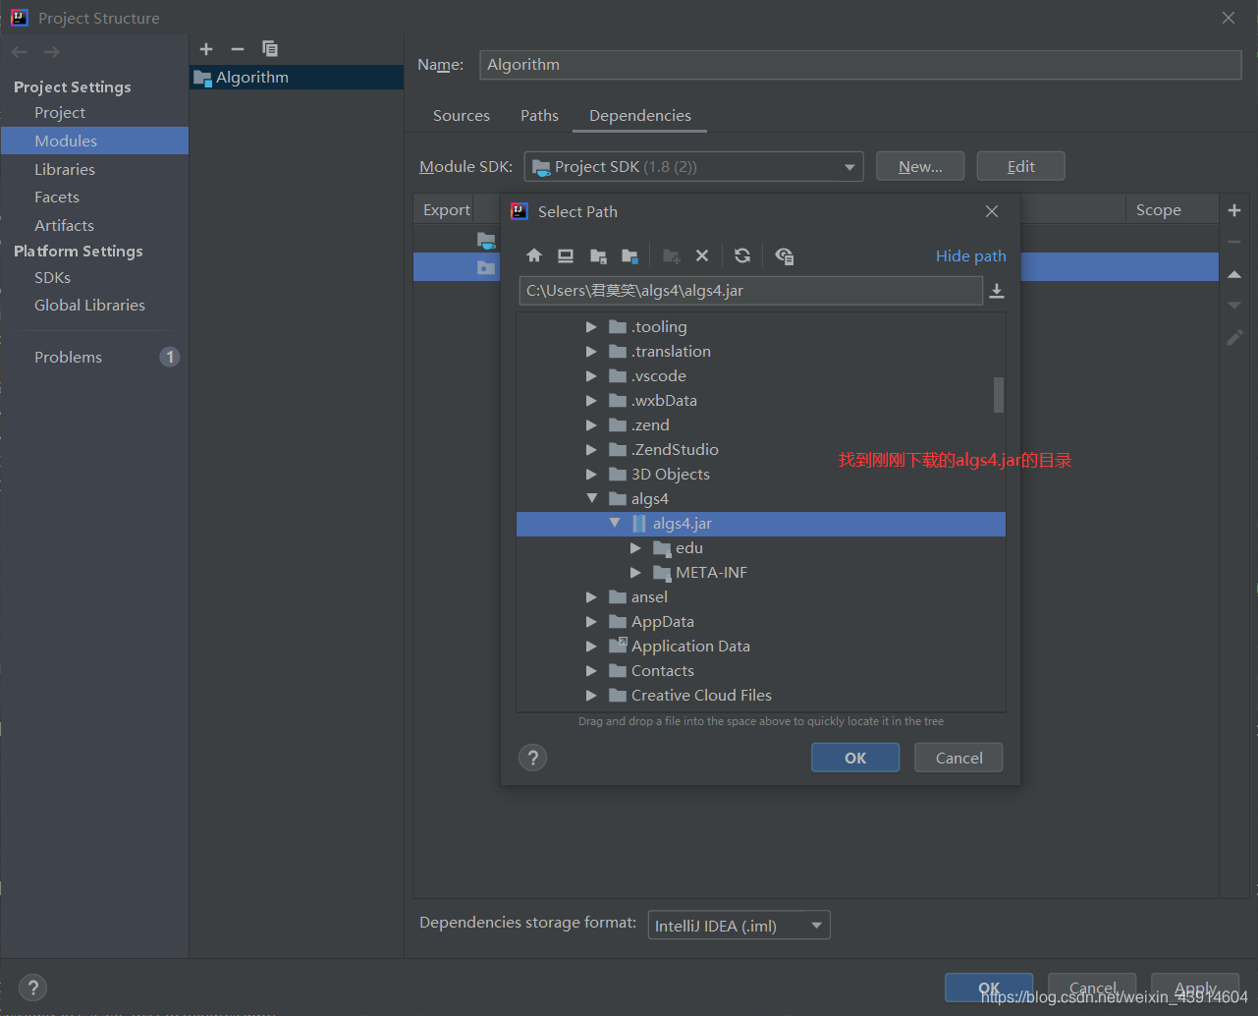Select the .zend folder
This screenshot has width=1258, height=1016.
[650, 424]
